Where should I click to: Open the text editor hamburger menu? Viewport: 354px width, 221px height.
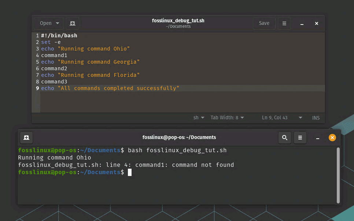click(x=284, y=23)
